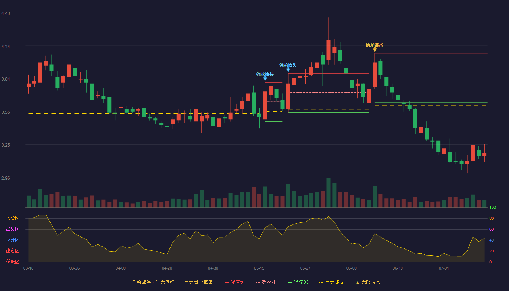Click the green 100 indicator scale value
The height and width of the screenshot is (291, 509).
click(493, 208)
